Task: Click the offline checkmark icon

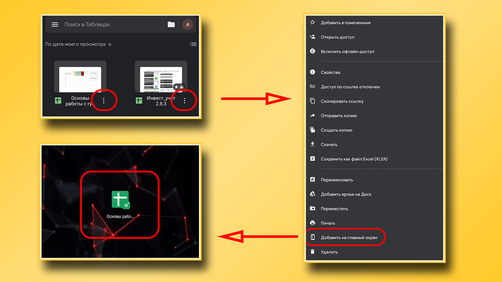Action: point(312,51)
